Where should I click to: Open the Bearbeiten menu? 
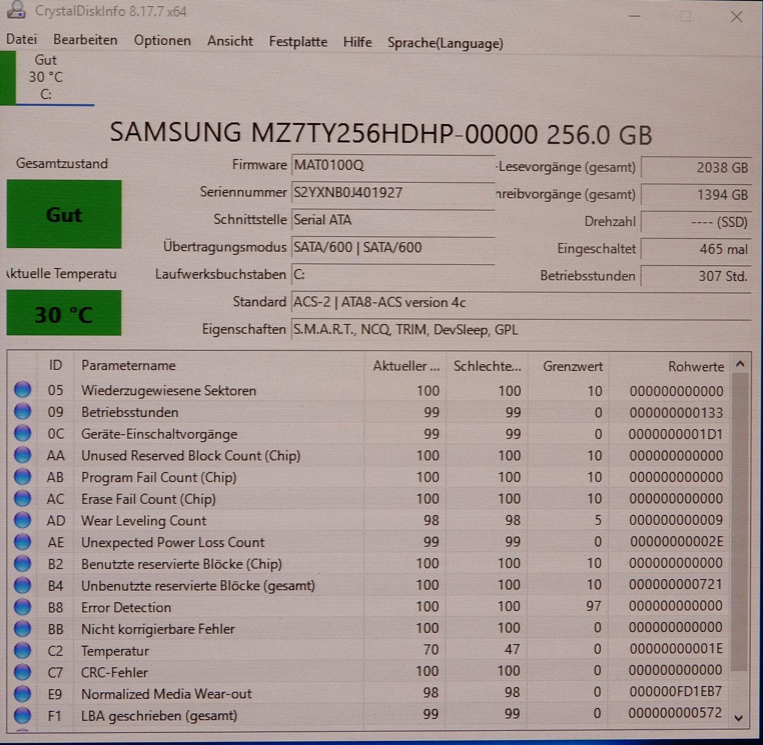[85, 40]
